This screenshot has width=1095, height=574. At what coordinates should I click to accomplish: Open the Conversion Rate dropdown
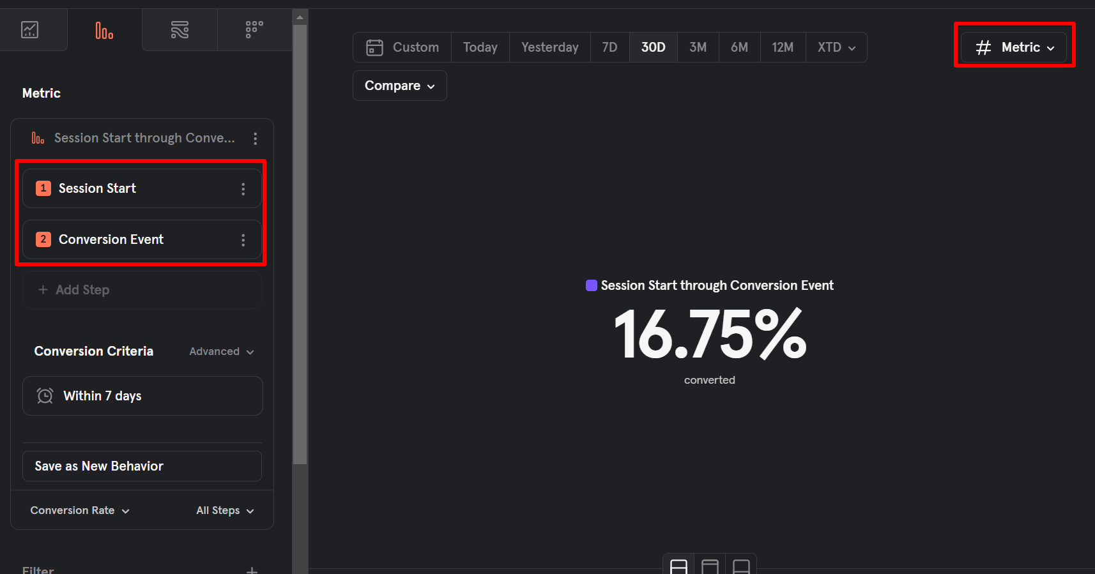80,511
